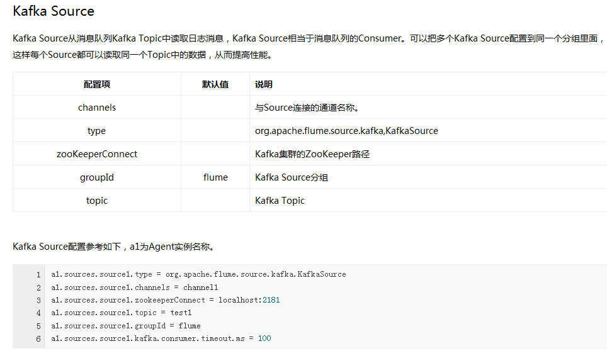Viewport: 607px width, 351px height.
Task: Click the groupId configuration cell
Action: (x=97, y=177)
